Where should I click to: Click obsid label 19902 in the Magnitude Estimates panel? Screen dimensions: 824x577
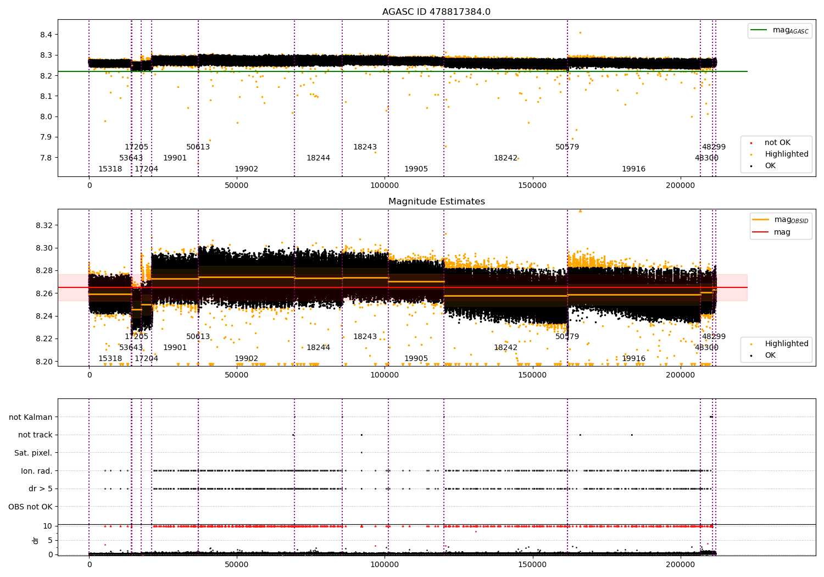pyautogui.click(x=246, y=359)
